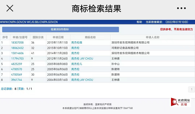This screenshot has width=195, height=114.
Task: Select page 1 in the pagination
Action: [x=192, y=89]
